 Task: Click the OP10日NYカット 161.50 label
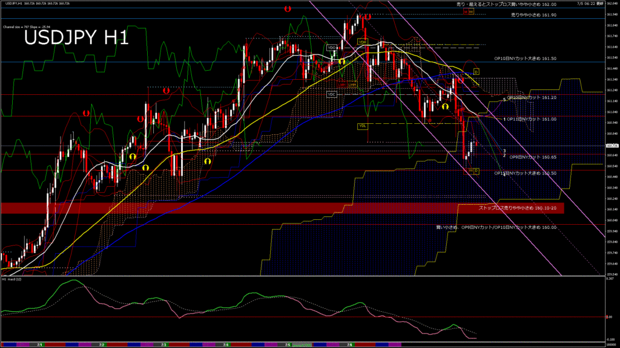(525, 59)
